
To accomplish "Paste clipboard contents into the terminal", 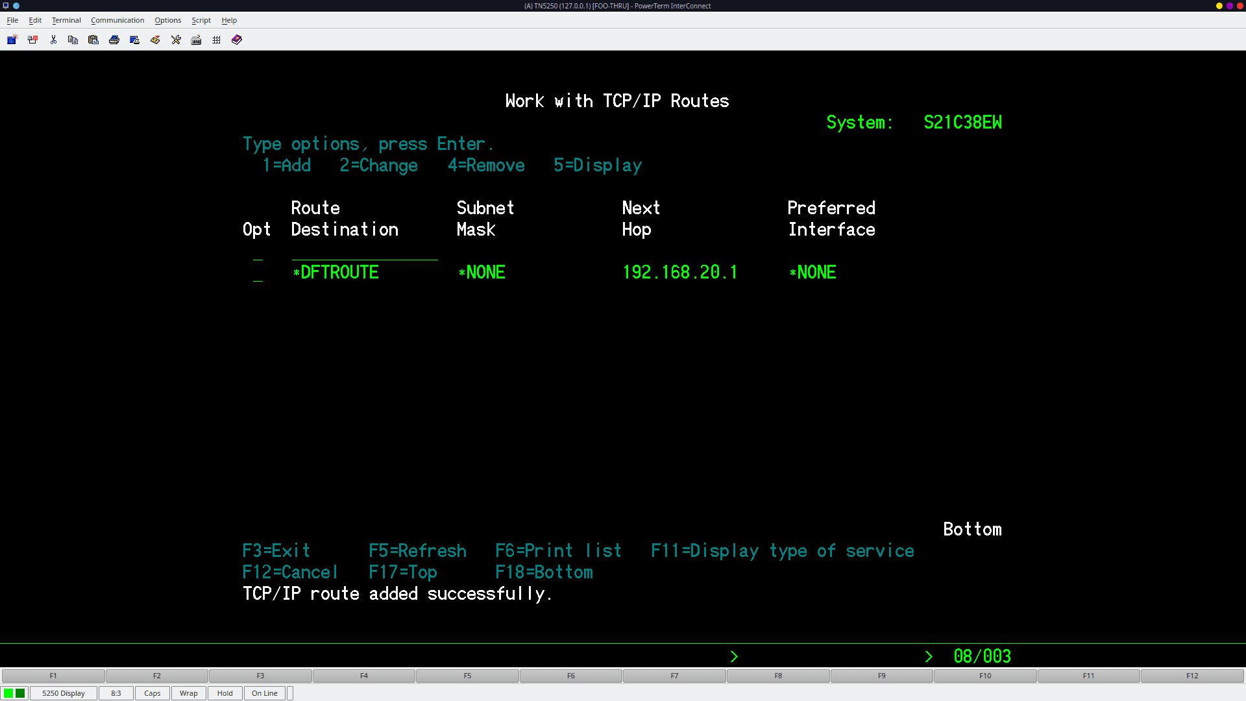I will pos(93,40).
